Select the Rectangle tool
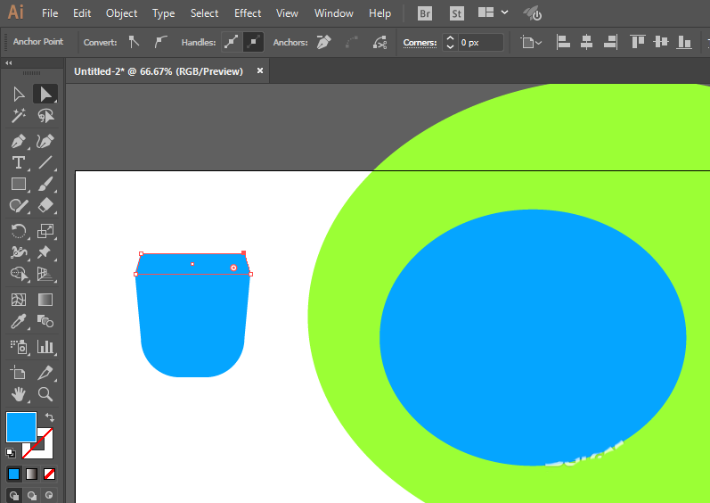 click(x=19, y=184)
